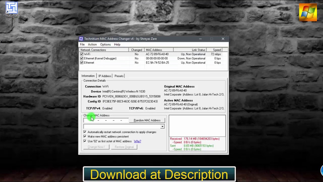
Task: Close the Technitium MAC Address Changer window
Action: [223, 39]
